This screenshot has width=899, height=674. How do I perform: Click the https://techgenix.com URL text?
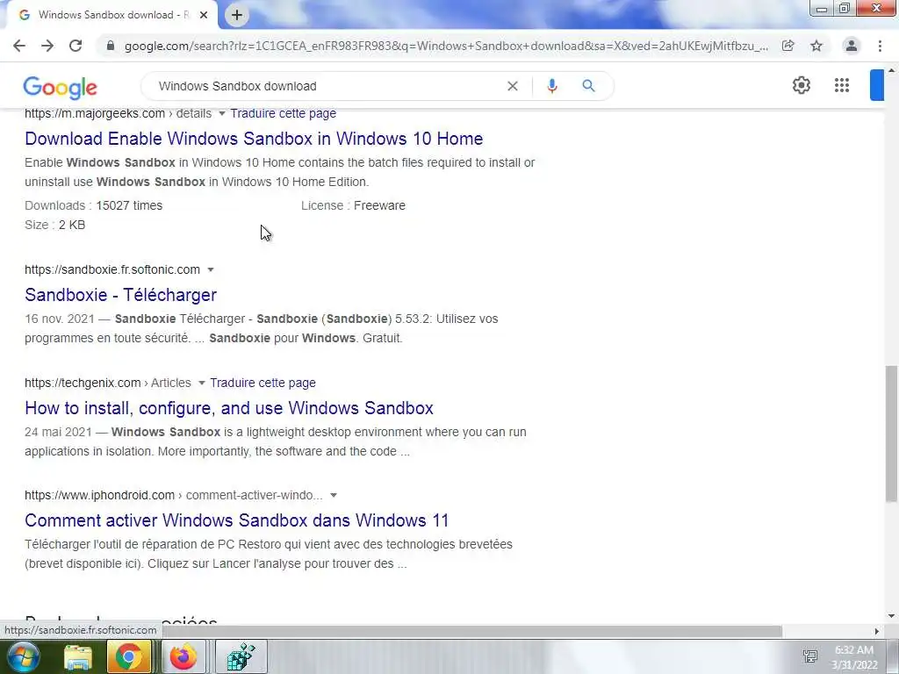(x=83, y=383)
